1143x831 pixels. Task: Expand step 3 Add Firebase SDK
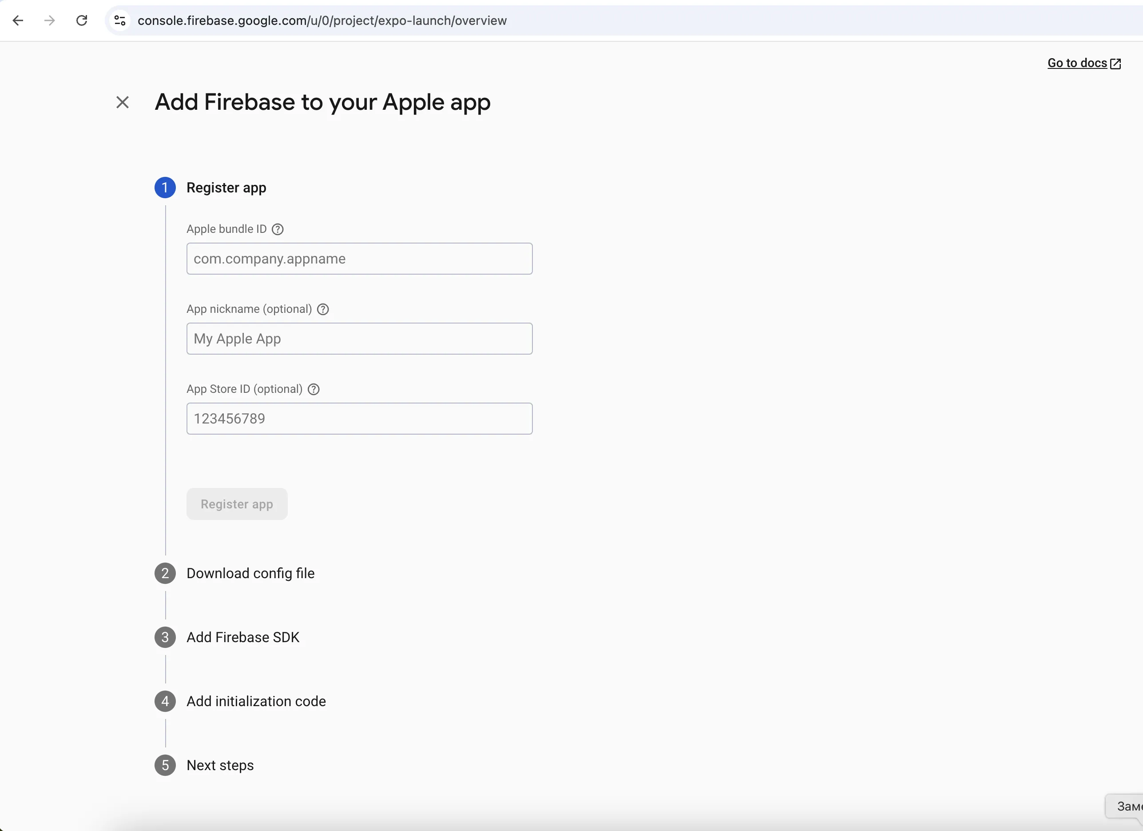pos(243,637)
